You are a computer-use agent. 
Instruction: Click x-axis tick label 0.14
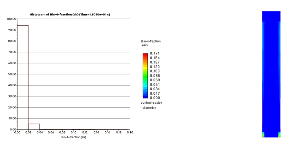point(96,132)
